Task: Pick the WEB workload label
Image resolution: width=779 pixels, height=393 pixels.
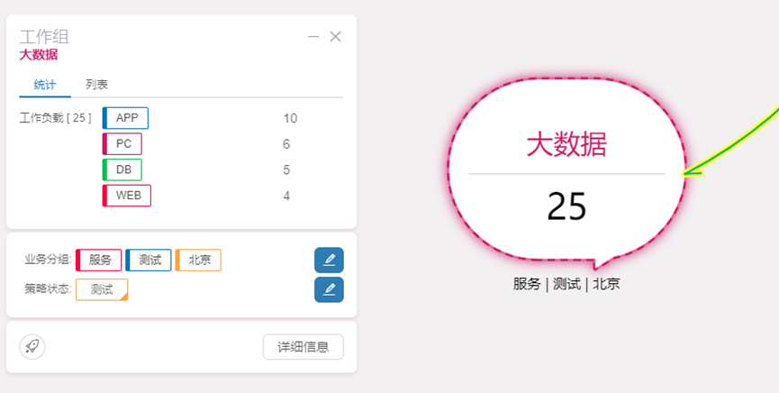Action: point(127,196)
